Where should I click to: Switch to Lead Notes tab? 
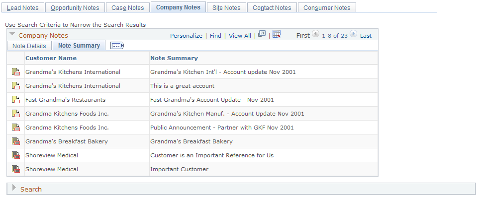tap(22, 7)
